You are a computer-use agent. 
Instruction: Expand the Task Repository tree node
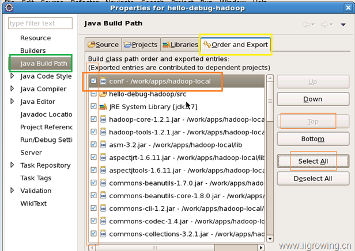pyautogui.click(x=12, y=165)
